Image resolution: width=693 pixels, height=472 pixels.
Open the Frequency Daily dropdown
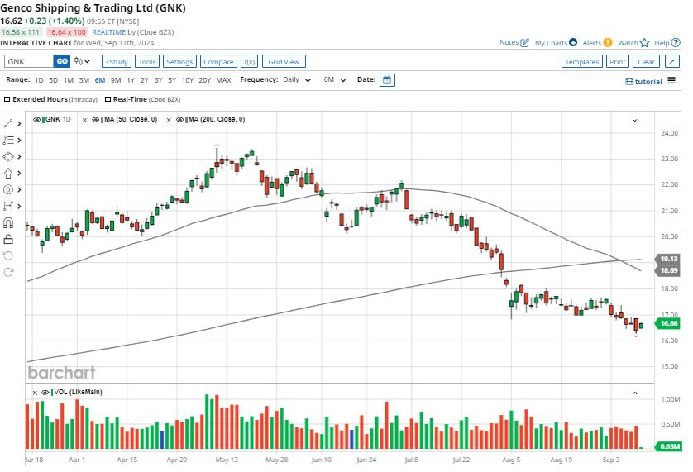pos(297,80)
